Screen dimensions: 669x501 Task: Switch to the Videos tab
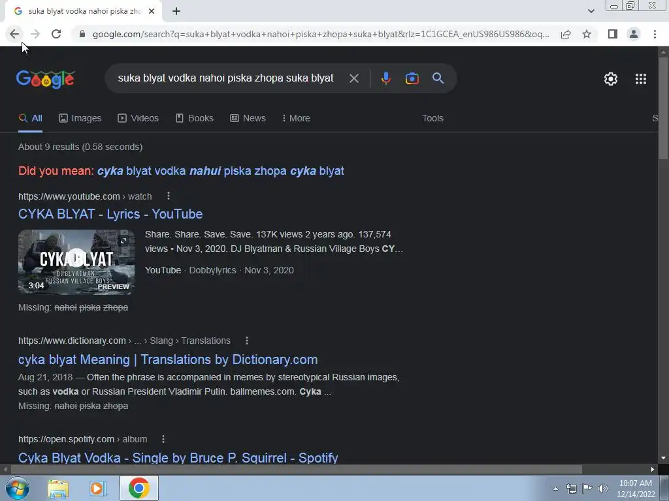click(x=139, y=119)
